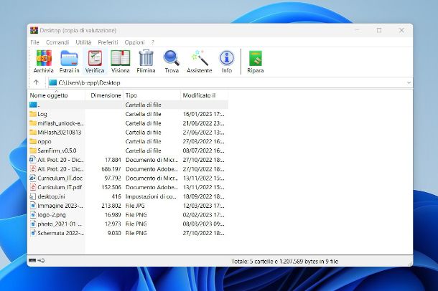The image size is (438, 291).
Task: Sort by Tipo column header
Action: point(152,95)
